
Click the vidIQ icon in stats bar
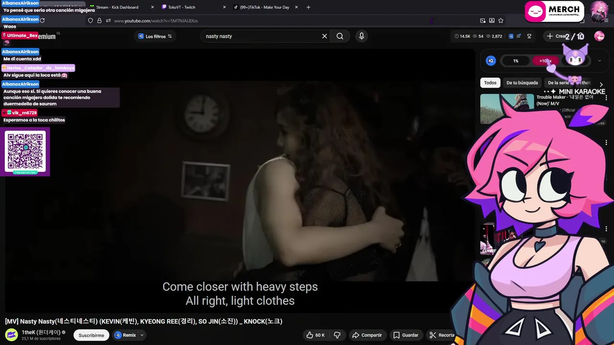click(x=511, y=36)
